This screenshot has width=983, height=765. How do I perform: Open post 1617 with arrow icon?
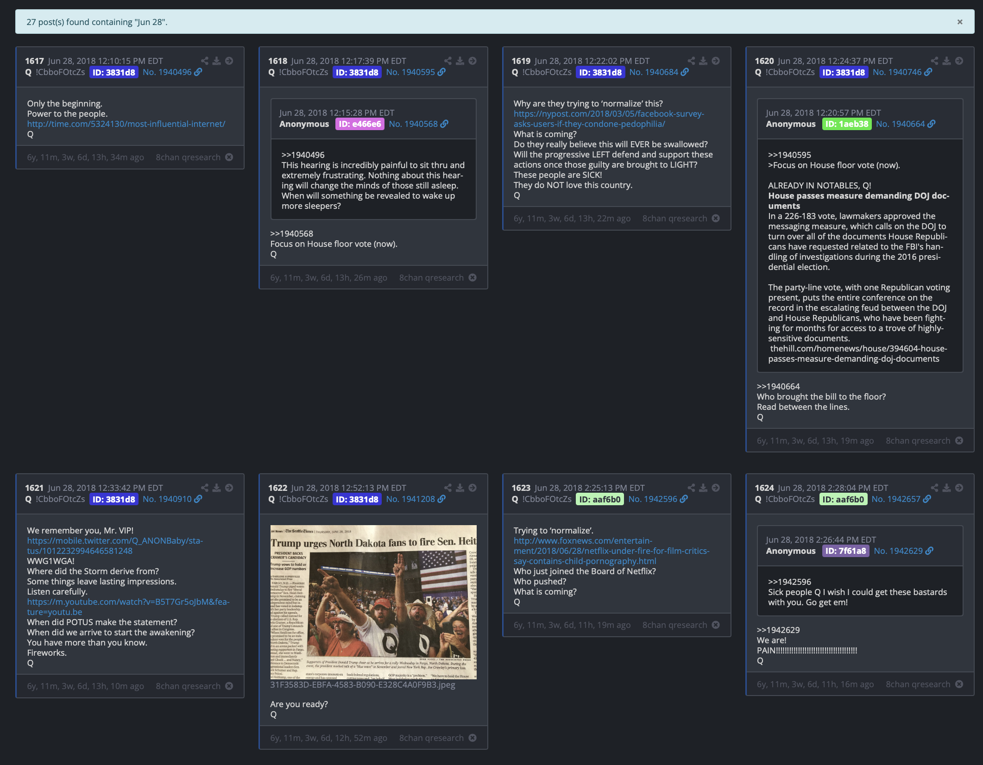[229, 61]
